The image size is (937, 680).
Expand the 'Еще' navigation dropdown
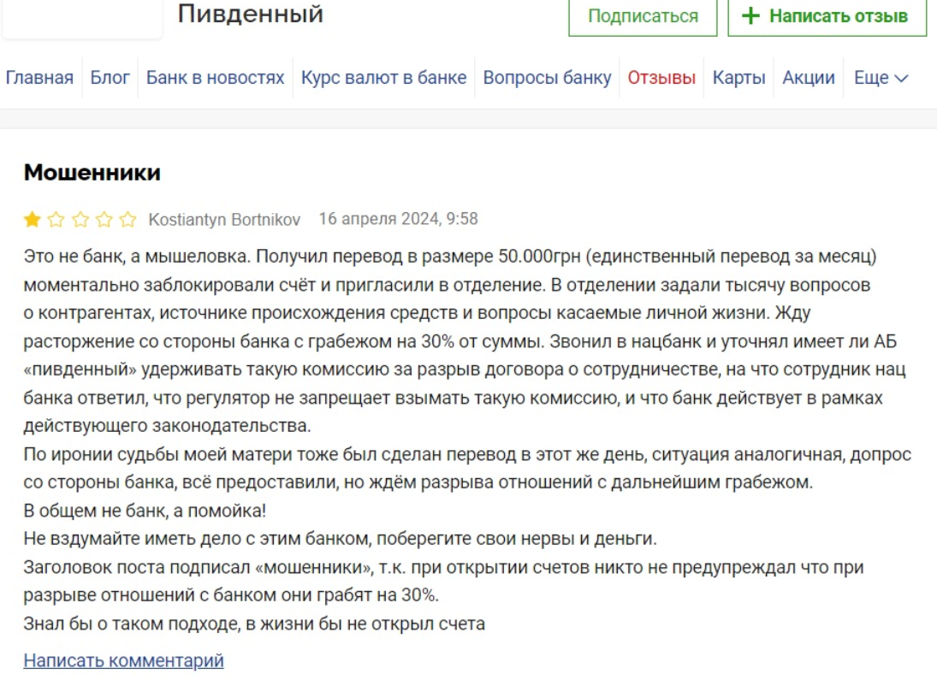(881, 78)
